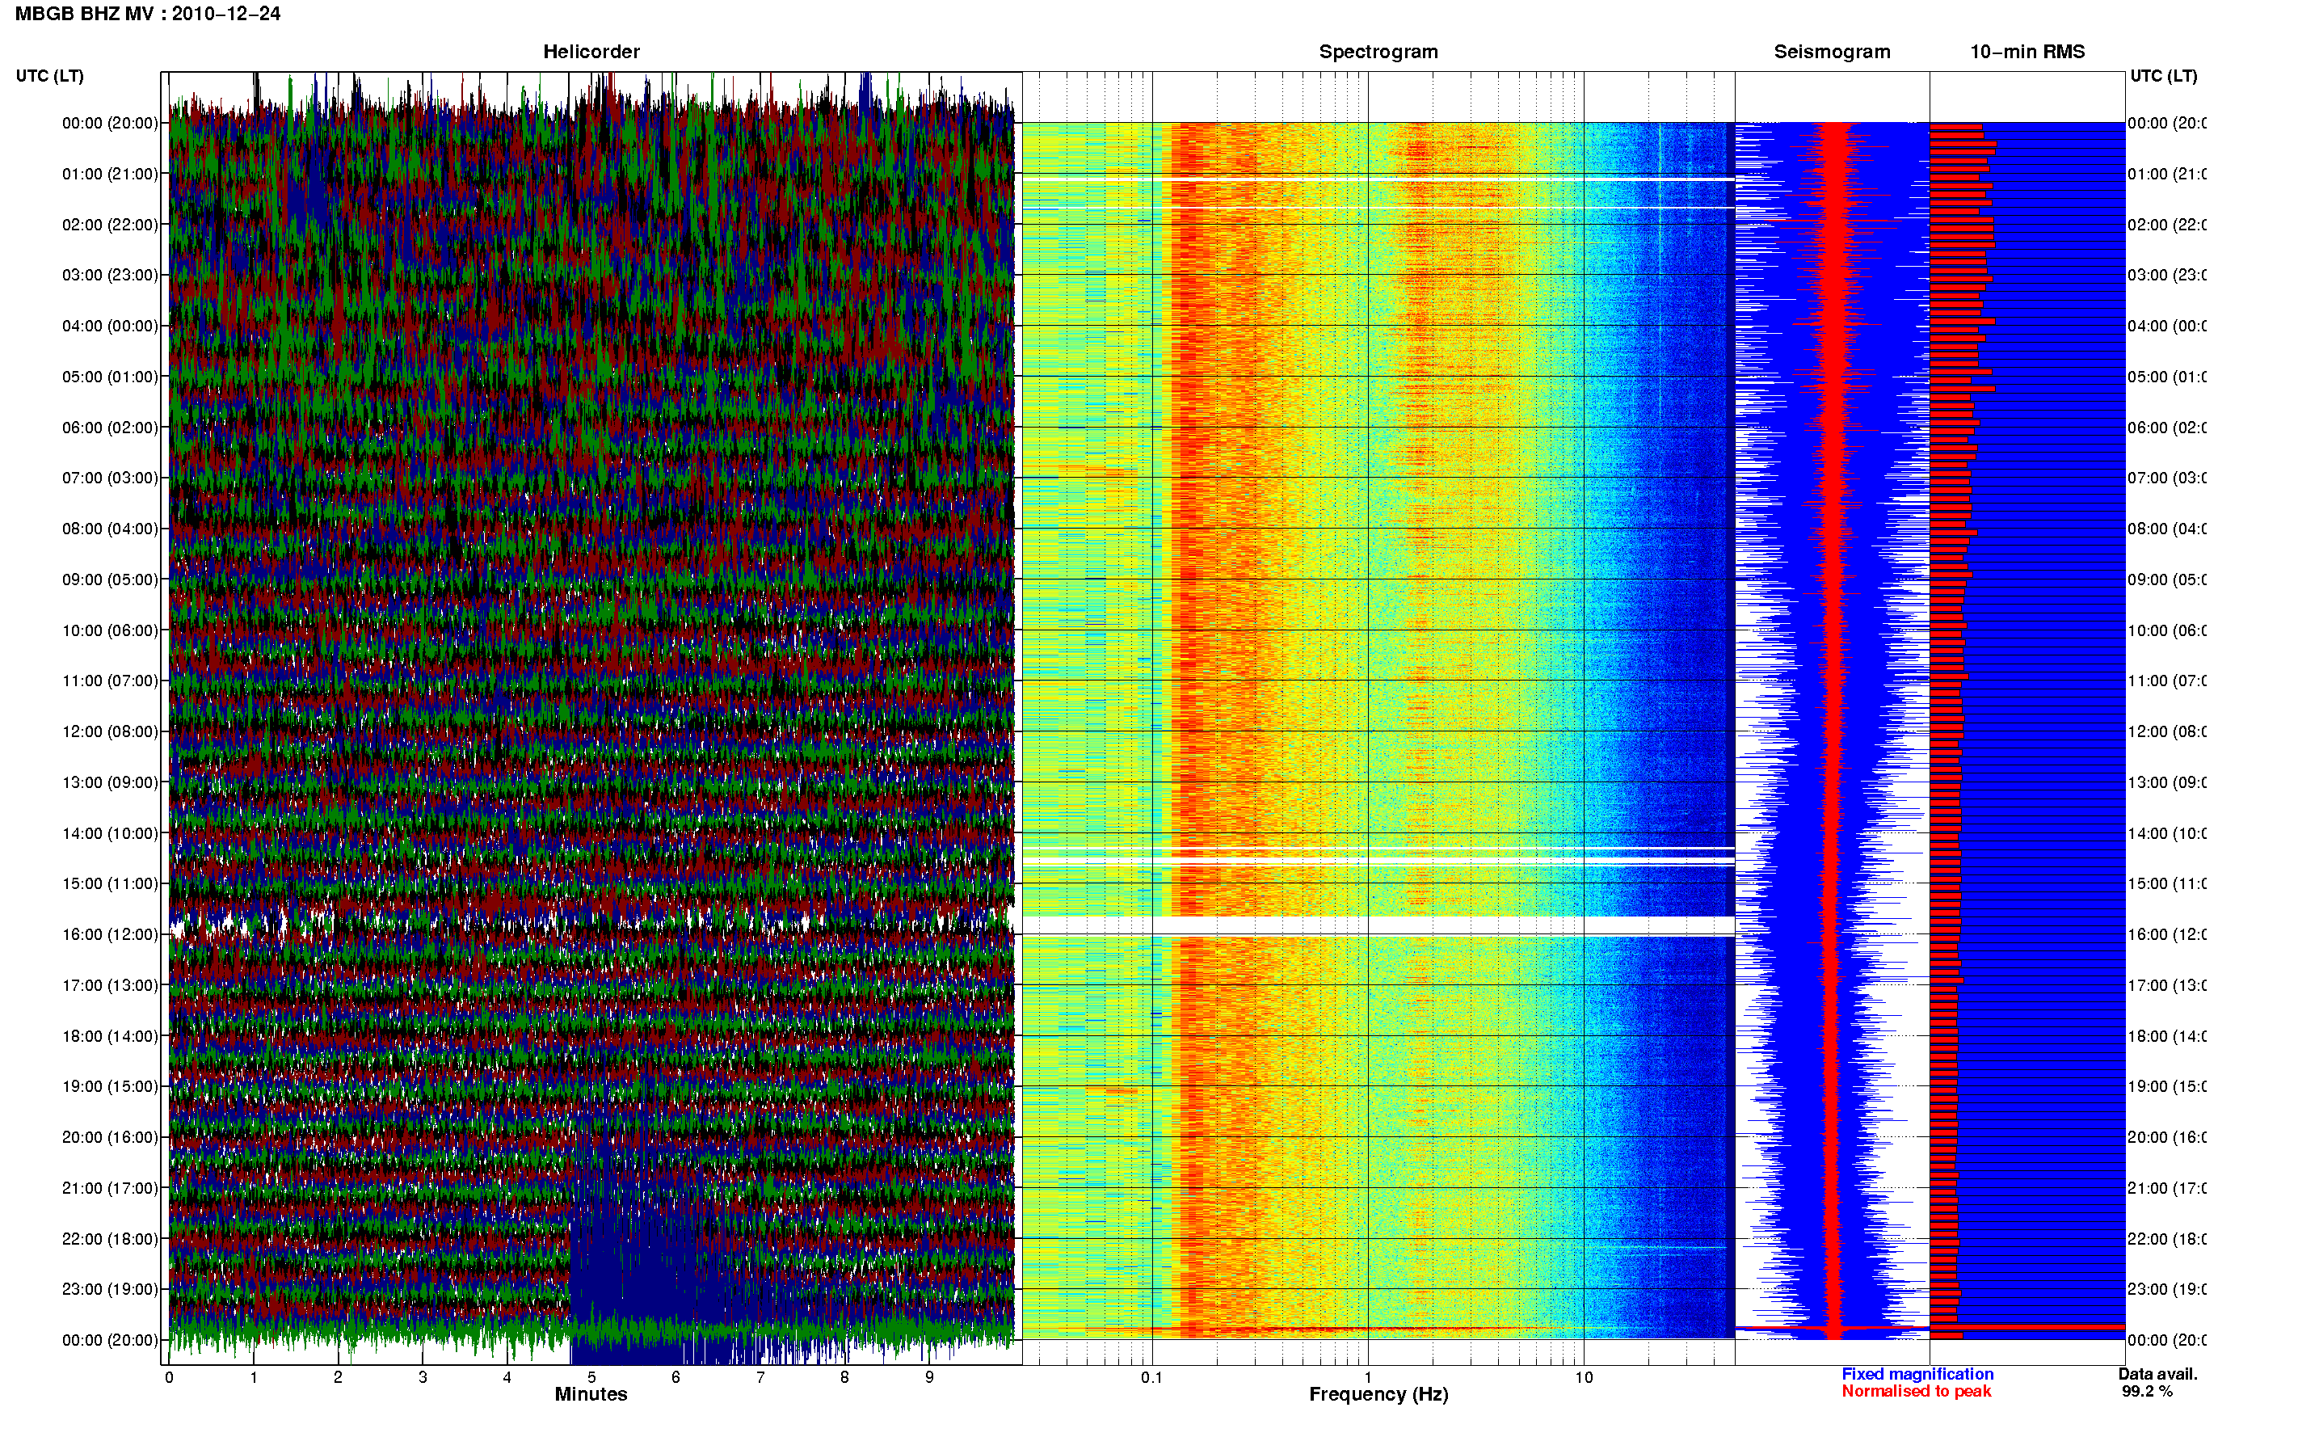2298x1437 pixels.
Task: Click the blue Fixed magnification legend text
Action: tap(1917, 1374)
